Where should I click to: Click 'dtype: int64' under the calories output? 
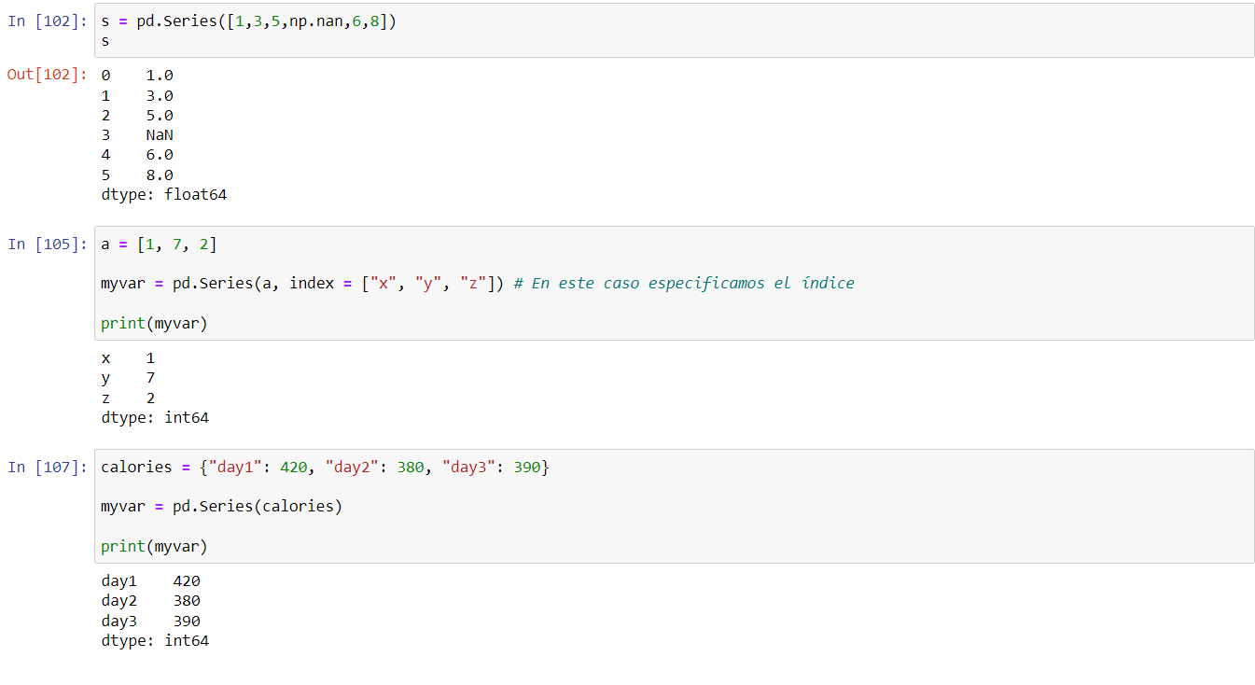155,641
